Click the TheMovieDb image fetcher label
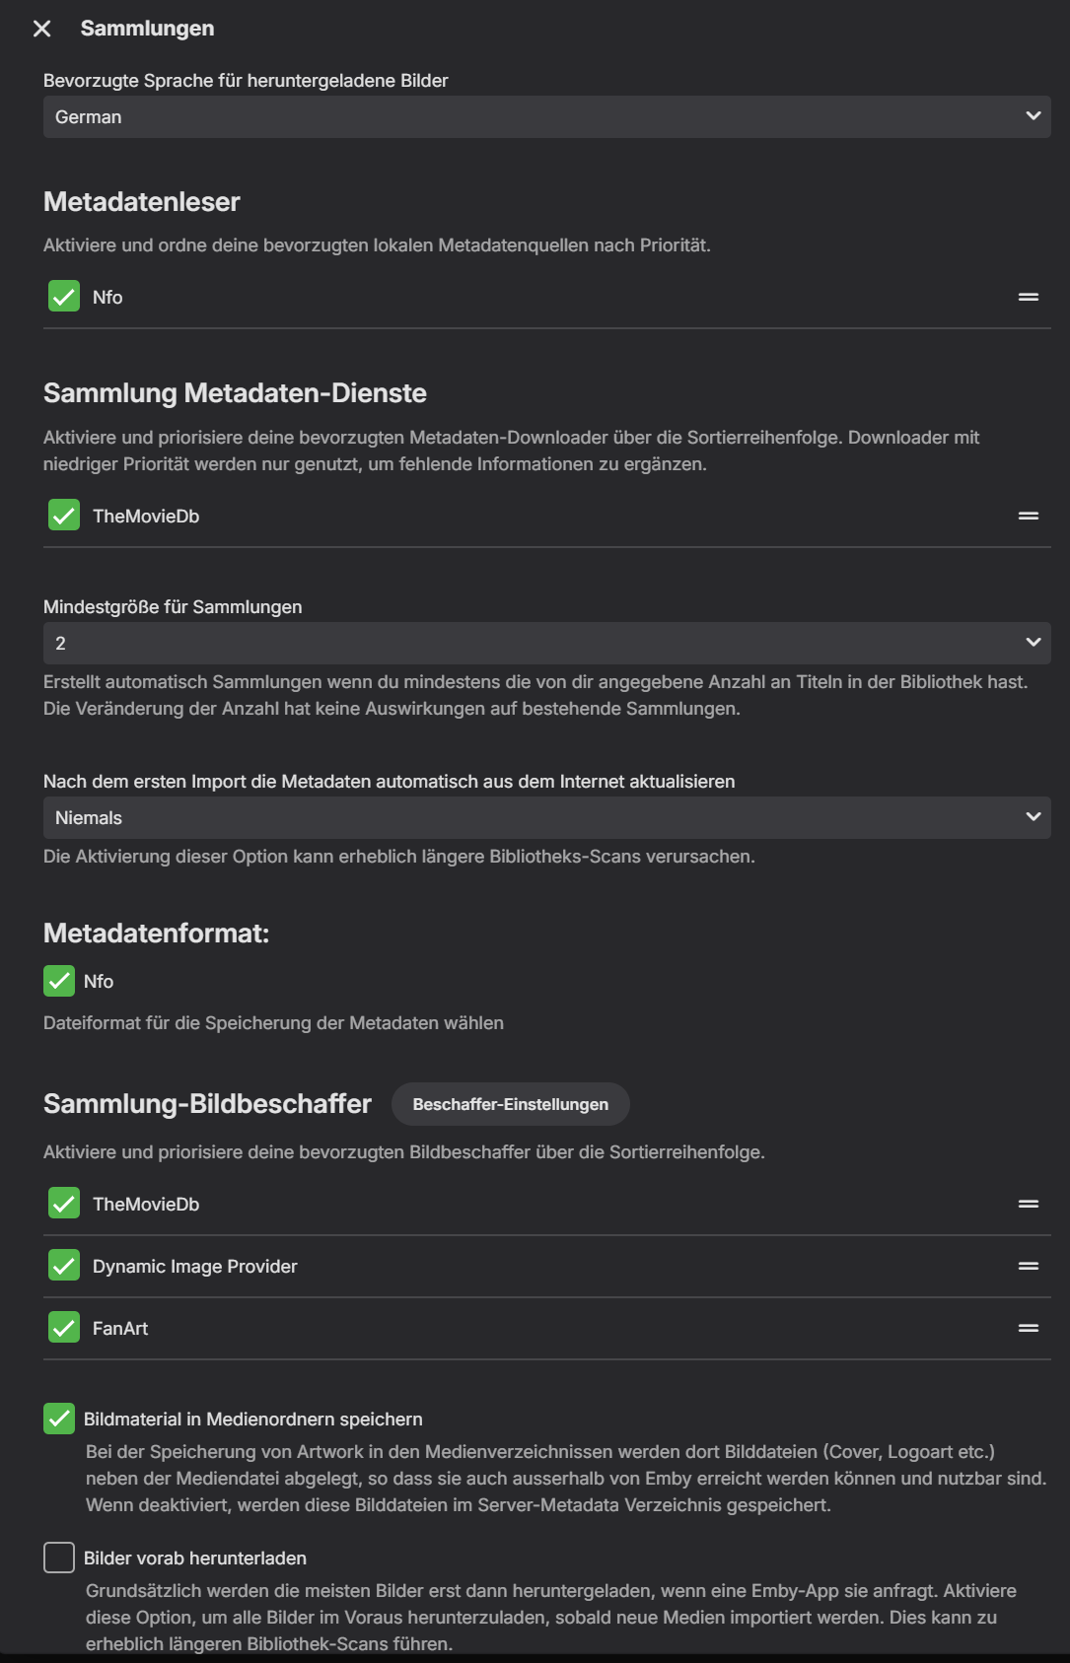1070x1663 pixels. 146,1204
